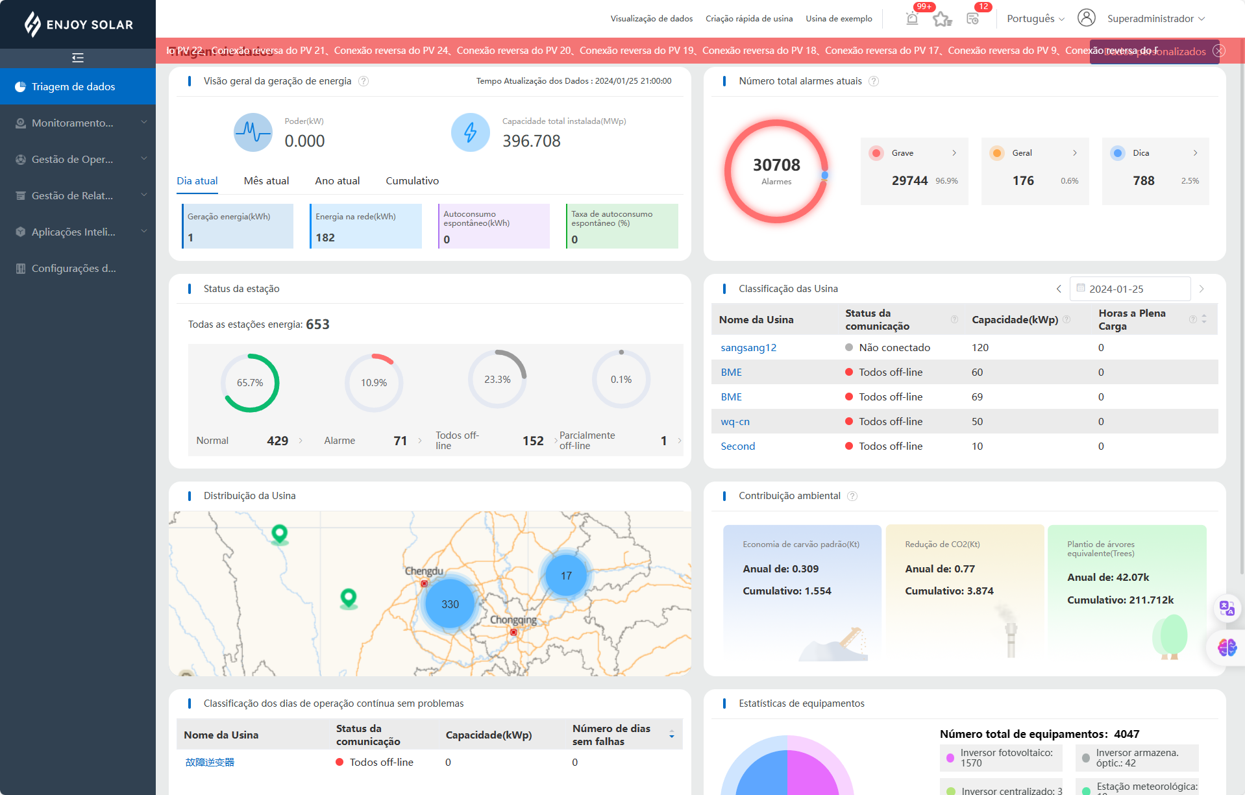Open task messages icon with badge 12
Image resolution: width=1245 pixels, height=795 pixels.
click(x=972, y=18)
